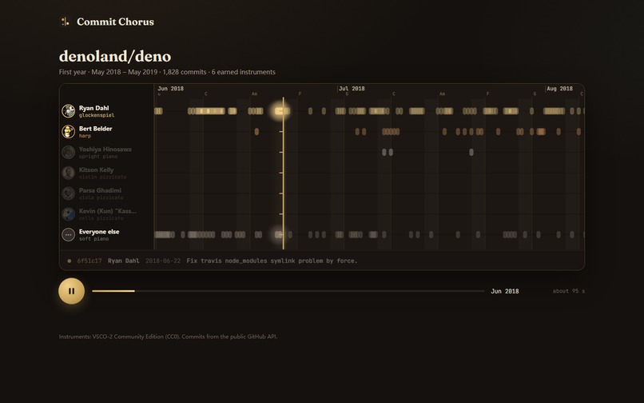The image size is (644, 403).
Task: Click Bert Belder's avatar
Action: click(68, 132)
